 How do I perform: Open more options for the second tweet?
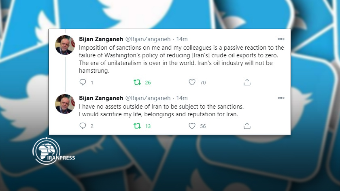click(281, 98)
